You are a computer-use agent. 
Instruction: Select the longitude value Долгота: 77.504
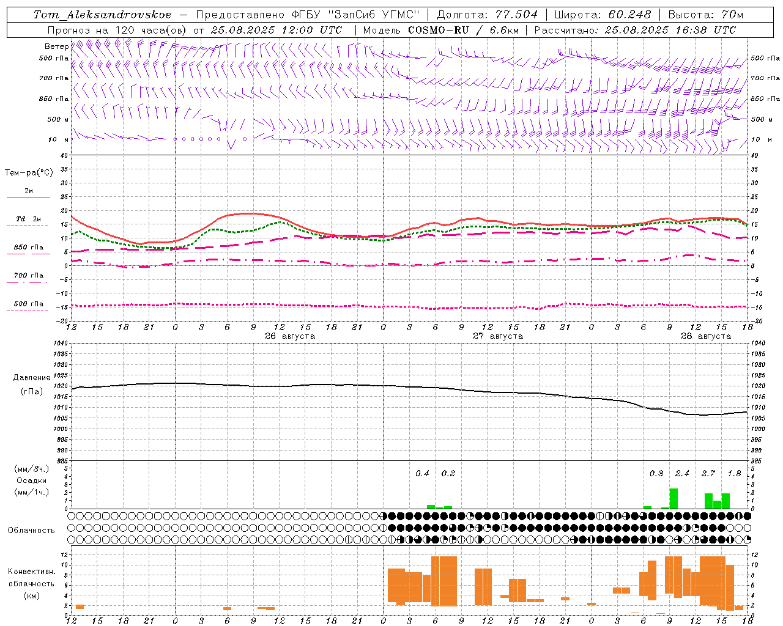click(x=487, y=15)
